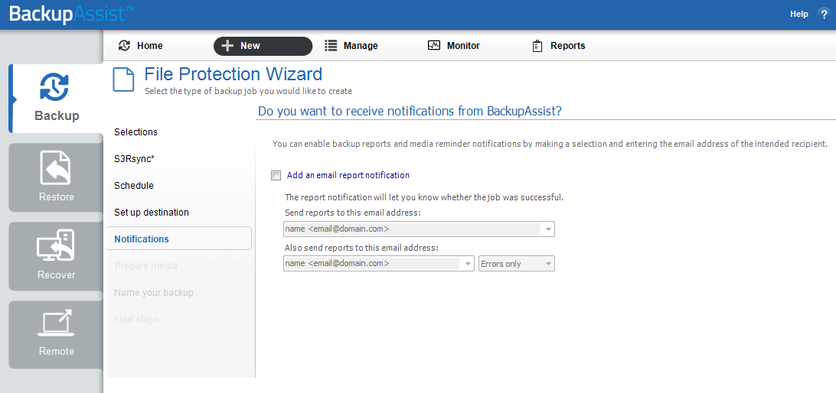Click the Also send reports email address field
The width and height of the screenshot is (836, 393).
(378, 264)
